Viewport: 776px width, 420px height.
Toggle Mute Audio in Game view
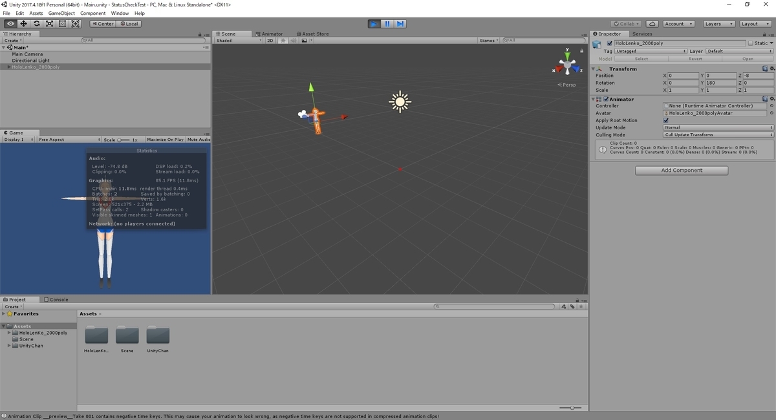[199, 140]
